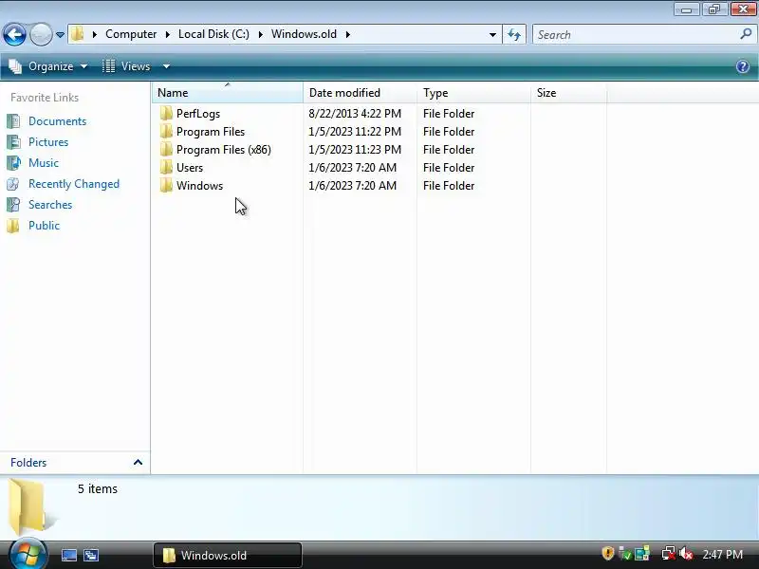Click the security shield tray icon
Viewport: 759px width, 569px height.
(607, 553)
